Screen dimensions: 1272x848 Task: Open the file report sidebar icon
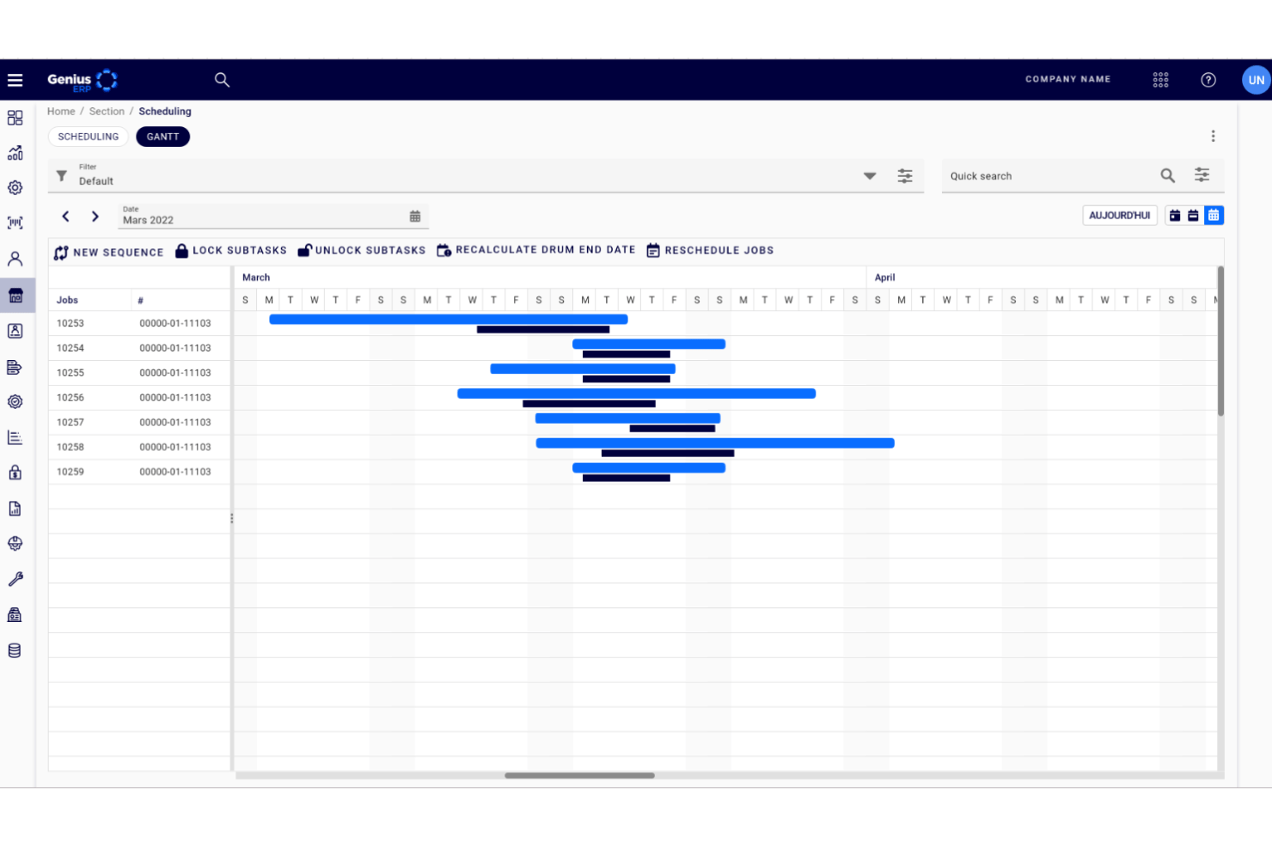click(15, 509)
